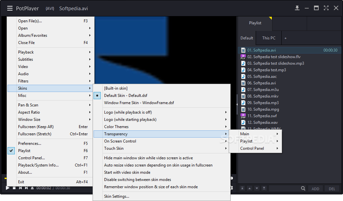Viewport: 343px width, 201px height.
Task: Expand the Main transparency submenu
Action: (x=255, y=134)
